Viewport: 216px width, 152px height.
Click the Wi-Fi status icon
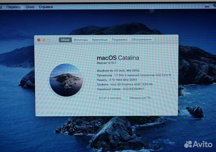click(x=214, y=6)
